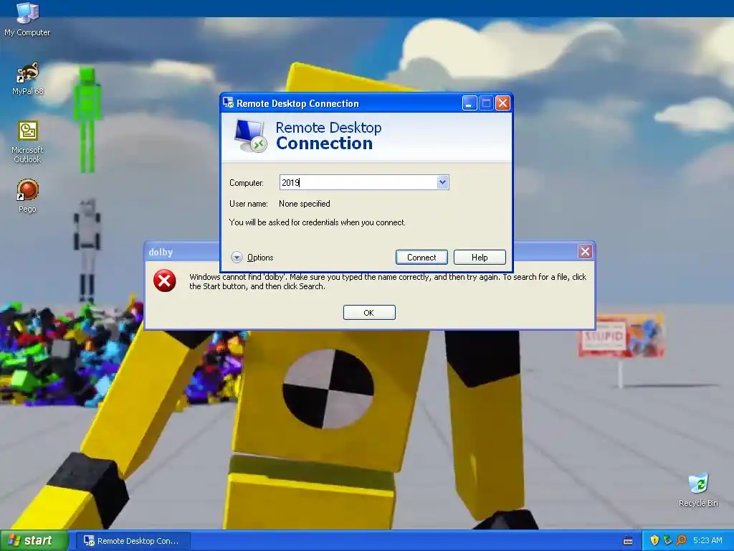Screen dimensions: 734x551
Task: Click the Remote Desktop Connection title bar icon
Action: coord(228,103)
